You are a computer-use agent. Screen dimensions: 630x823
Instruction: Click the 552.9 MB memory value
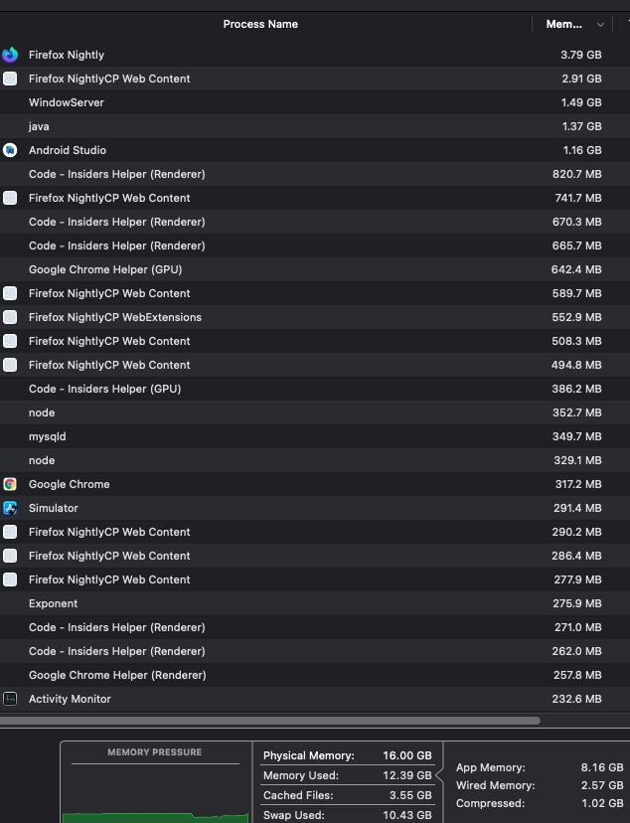pyautogui.click(x=577, y=317)
